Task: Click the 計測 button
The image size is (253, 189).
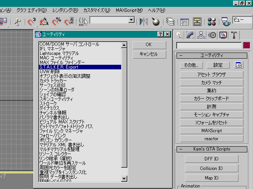Action: 211,106
